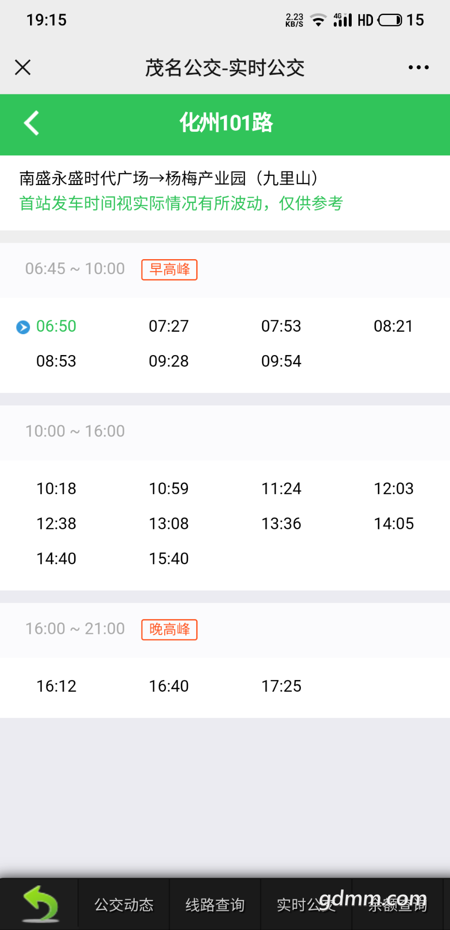450x930 pixels.
Task: Tap the 化州101路 route title
Action: point(226,123)
